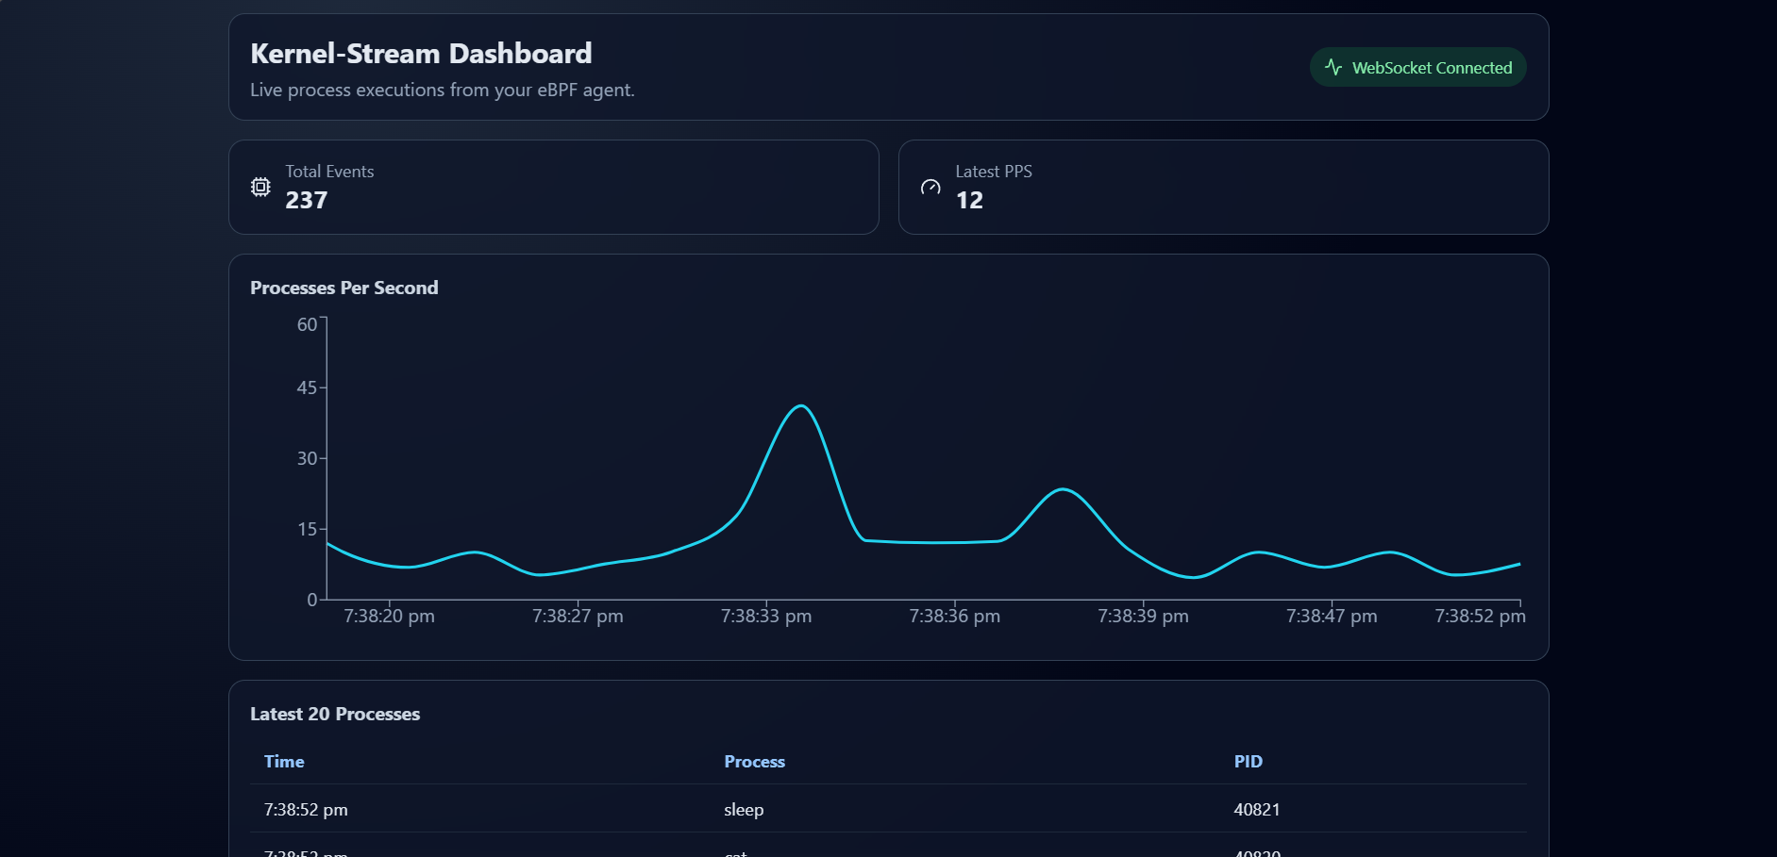The width and height of the screenshot is (1777, 857).
Task: Click the highest peak of the chart line
Action: click(801, 406)
